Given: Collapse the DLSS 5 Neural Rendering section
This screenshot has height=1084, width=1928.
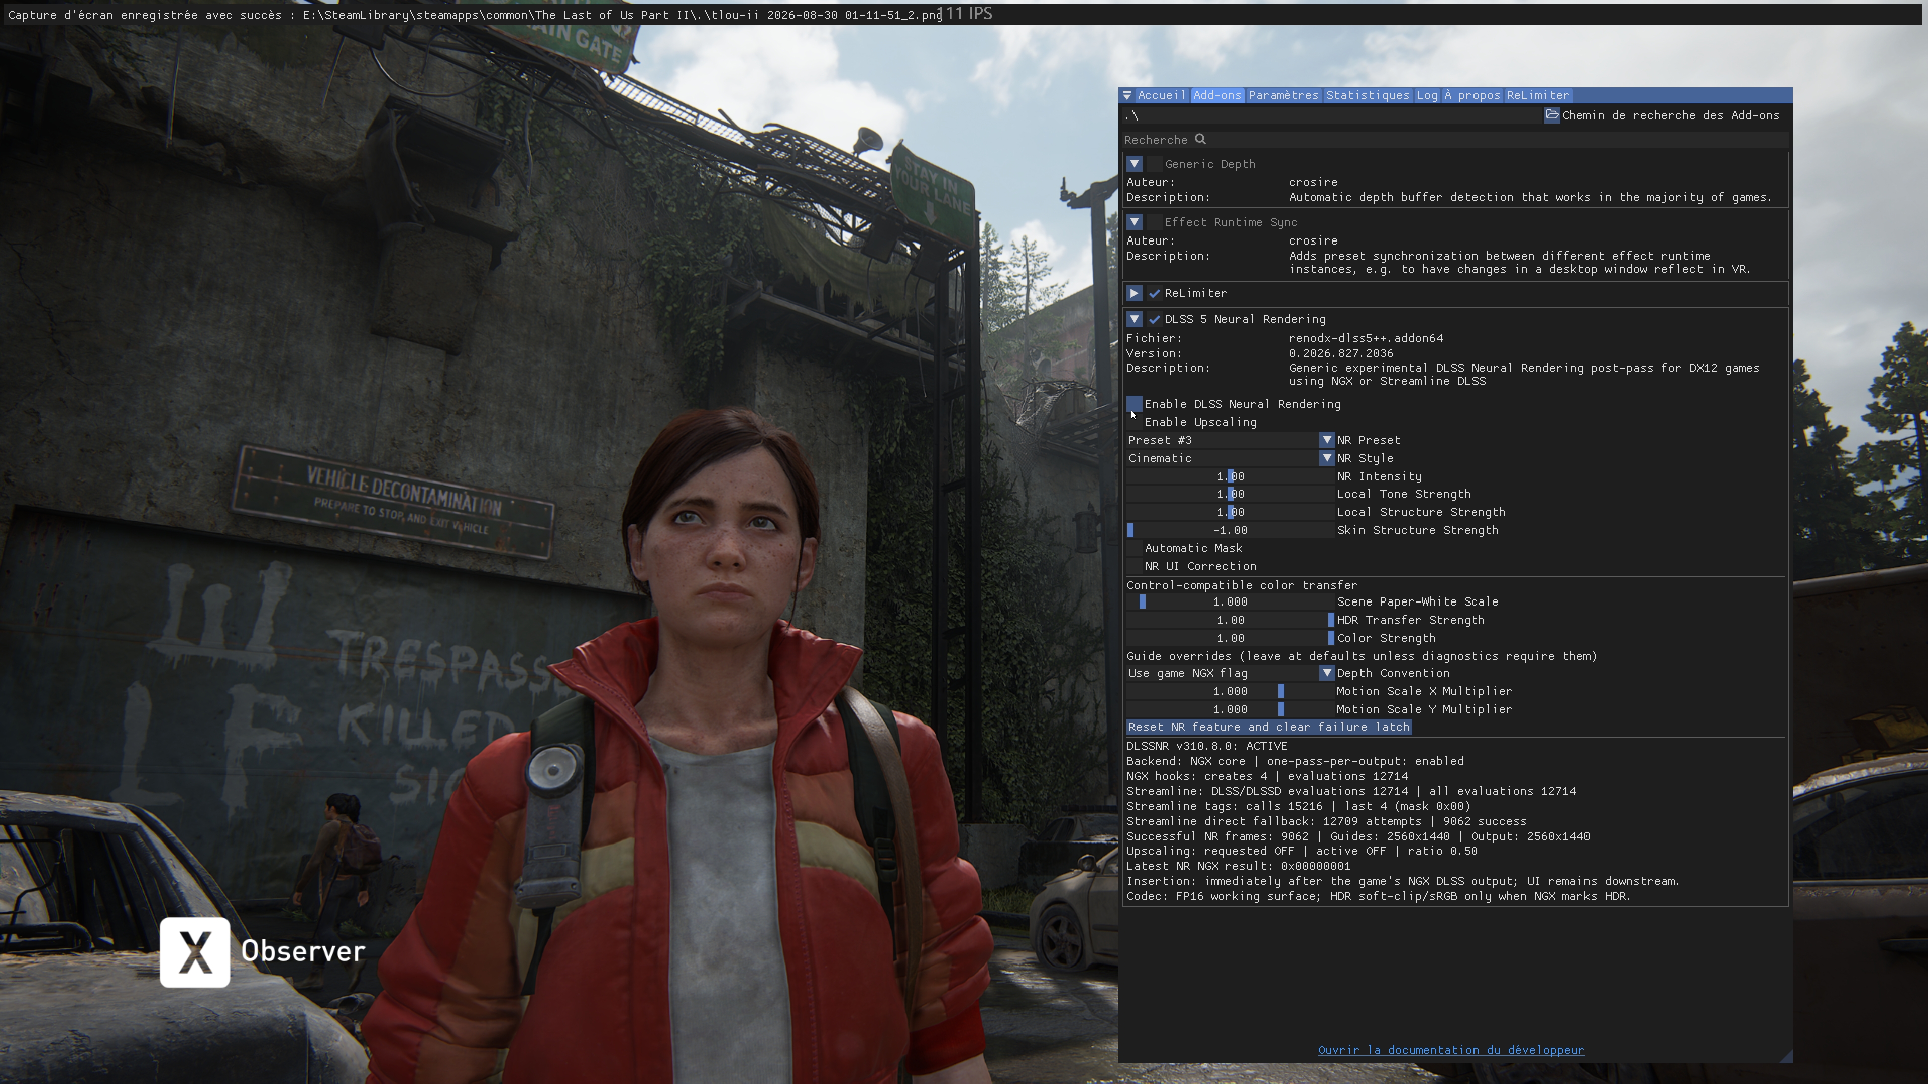Looking at the screenshot, I should (1135, 319).
